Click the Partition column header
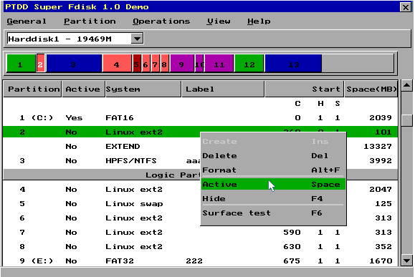This screenshot has height=277, width=415. coord(32,89)
